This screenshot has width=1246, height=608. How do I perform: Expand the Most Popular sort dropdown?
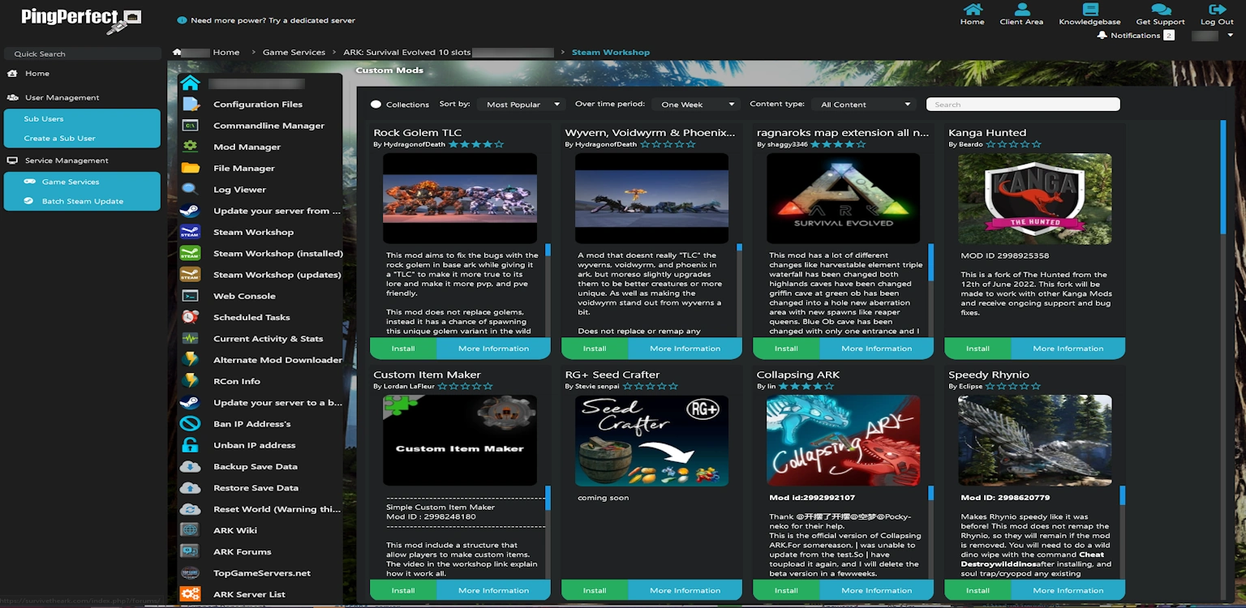(522, 105)
